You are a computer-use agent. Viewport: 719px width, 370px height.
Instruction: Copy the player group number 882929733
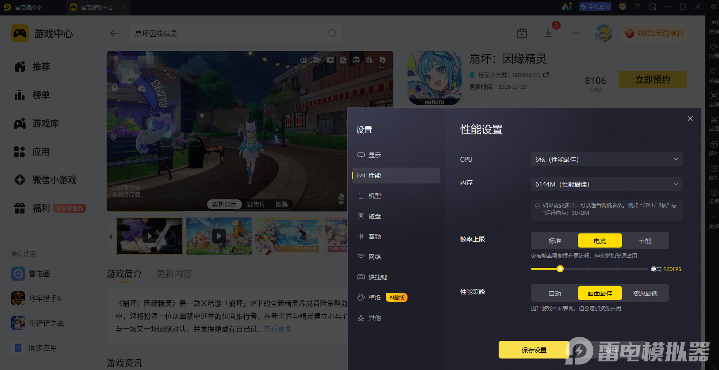click(x=546, y=75)
